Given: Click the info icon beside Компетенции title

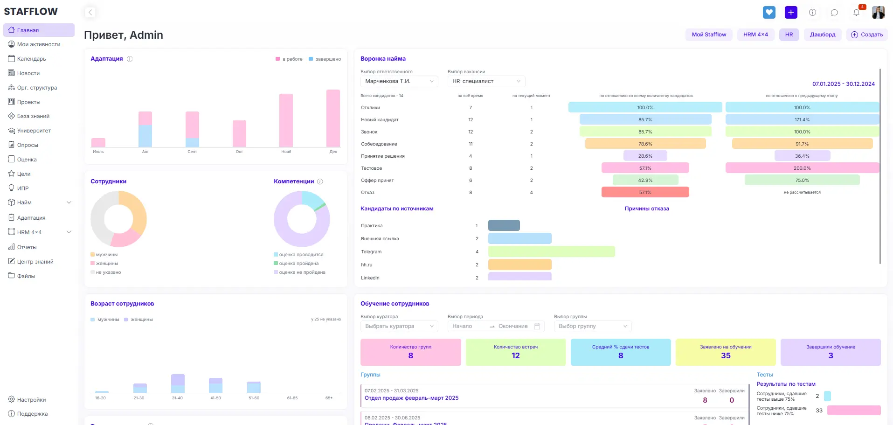Looking at the screenshot, I should [320, 181].
